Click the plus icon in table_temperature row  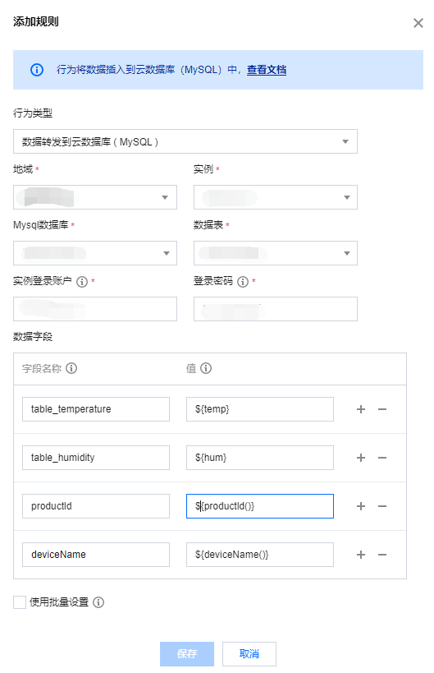coord(361,409)
